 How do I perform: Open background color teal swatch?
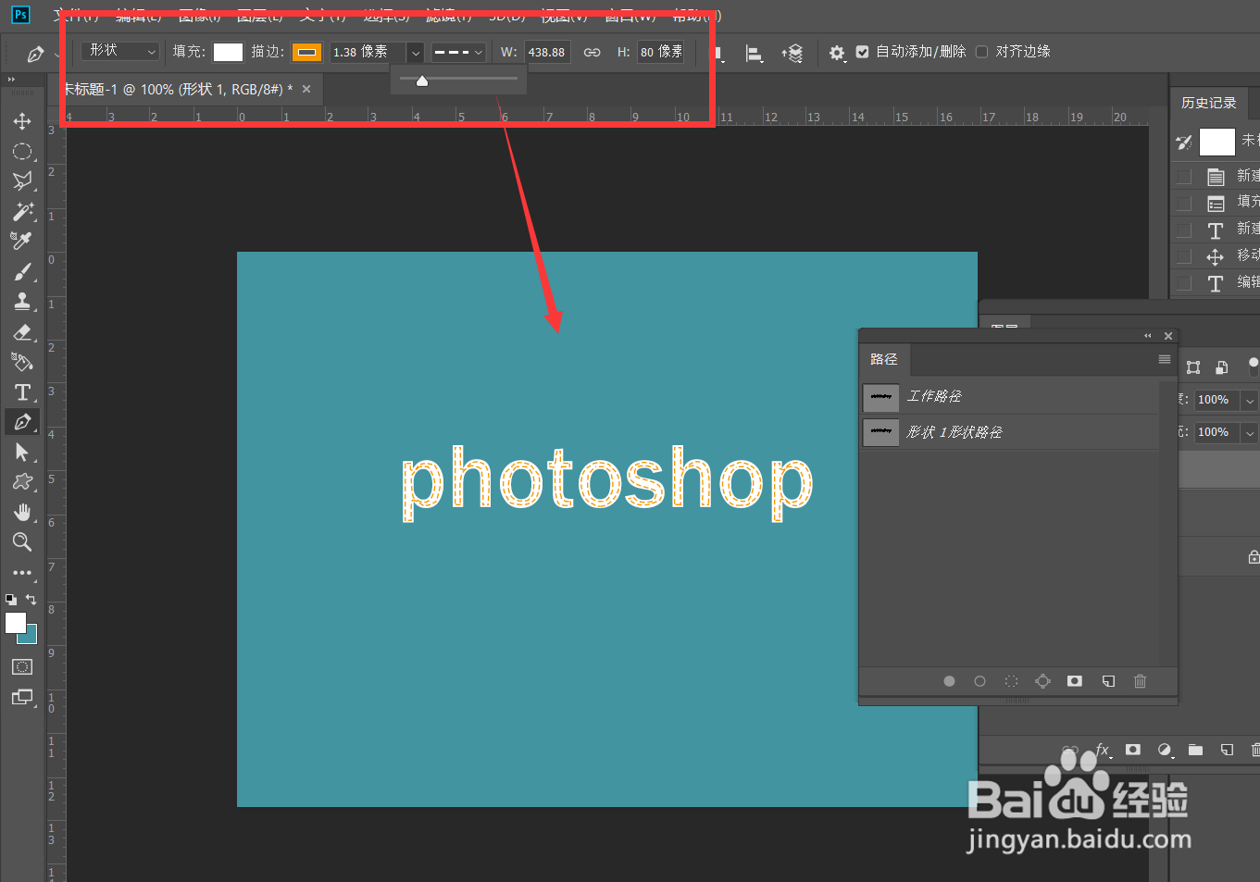[31, 636]
